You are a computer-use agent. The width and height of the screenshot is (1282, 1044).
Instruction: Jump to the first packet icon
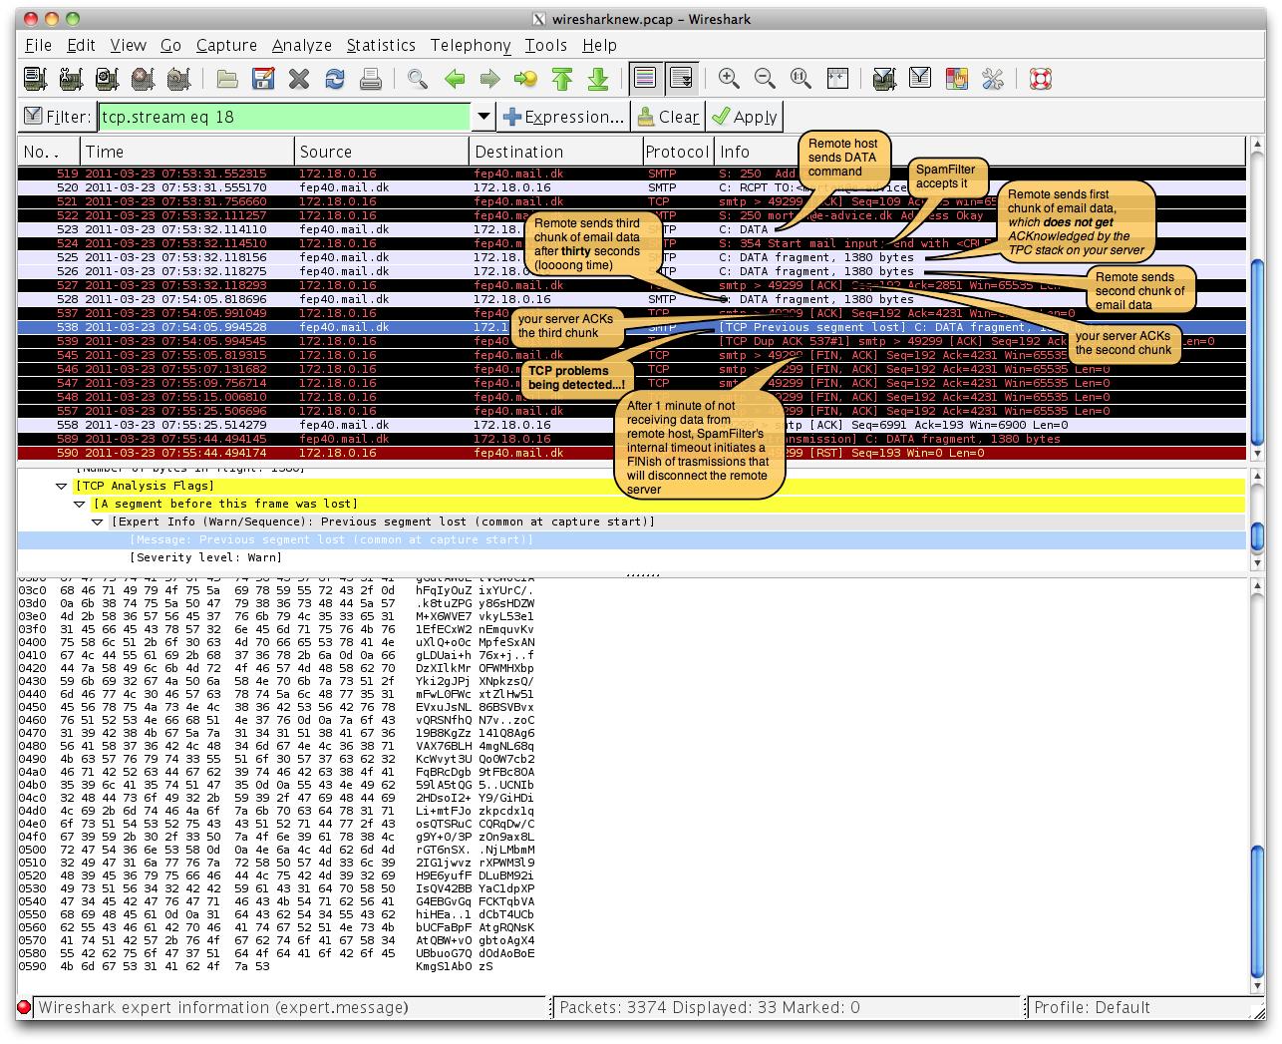pos(562,79)
